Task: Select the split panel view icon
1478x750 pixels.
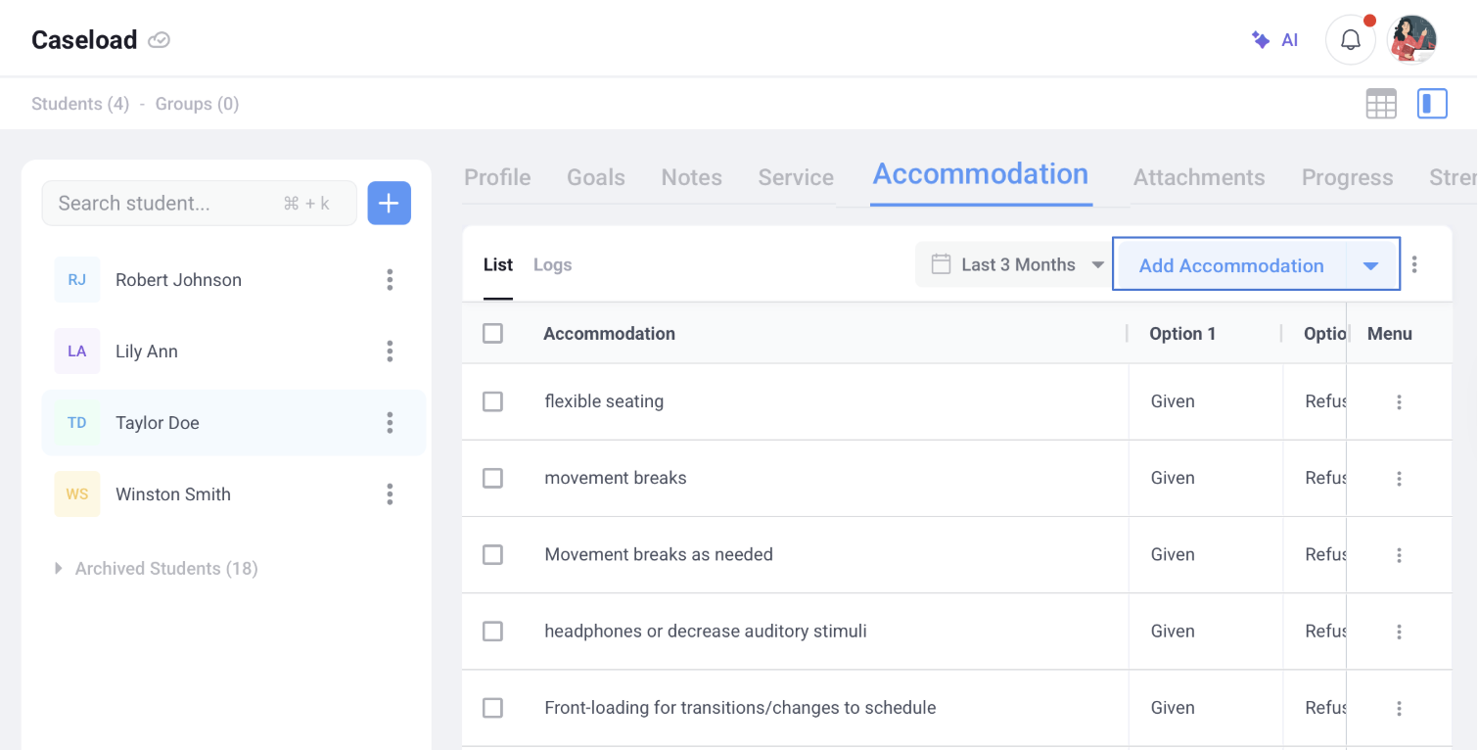Action: (1432, 104)
